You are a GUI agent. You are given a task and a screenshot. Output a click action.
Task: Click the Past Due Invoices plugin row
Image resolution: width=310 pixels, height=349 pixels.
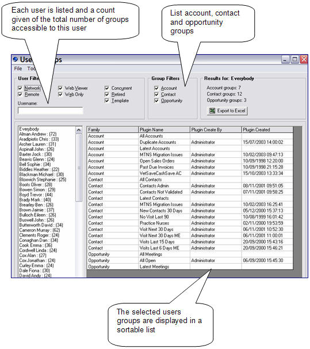(190, 167)
